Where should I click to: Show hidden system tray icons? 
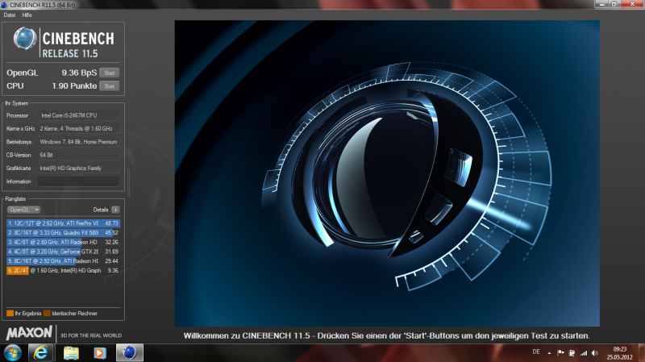click(x=548, y=352)
